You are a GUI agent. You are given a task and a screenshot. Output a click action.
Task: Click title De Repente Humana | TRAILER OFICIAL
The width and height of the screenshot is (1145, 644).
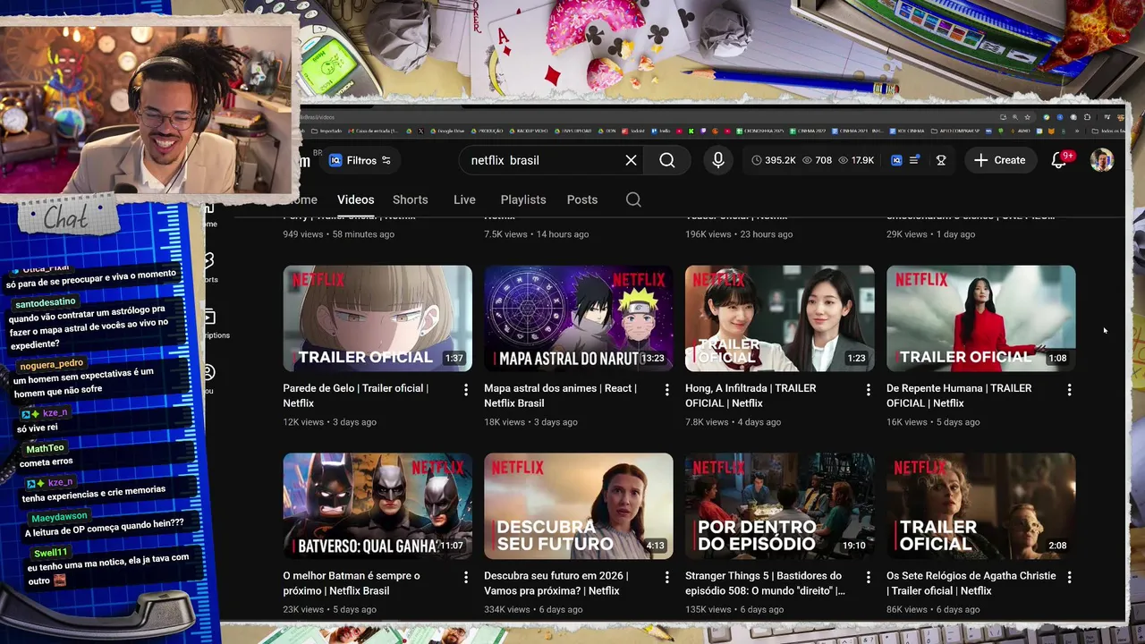[x=959, y=395]
